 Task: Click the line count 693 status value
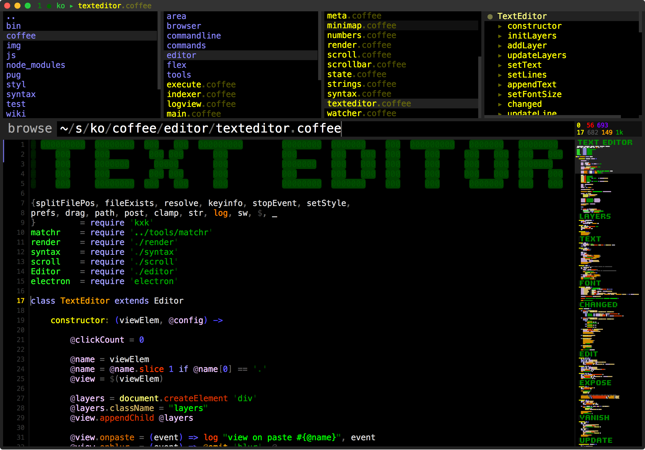[603, 125]
